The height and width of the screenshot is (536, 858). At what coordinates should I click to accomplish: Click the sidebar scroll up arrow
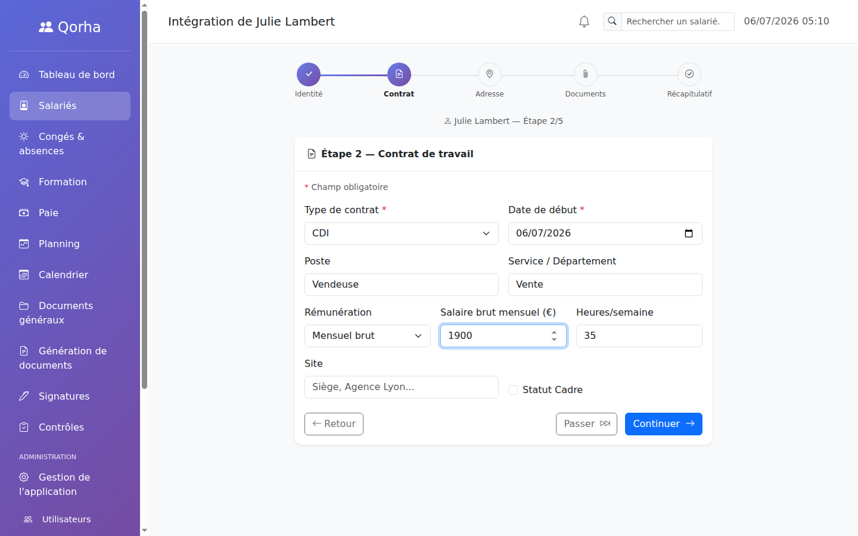(144, 5)
